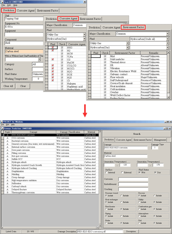The height and width of the screenshot is (234, 172).
Task: Click the Search window title bar icon
Action: [2, 2]
